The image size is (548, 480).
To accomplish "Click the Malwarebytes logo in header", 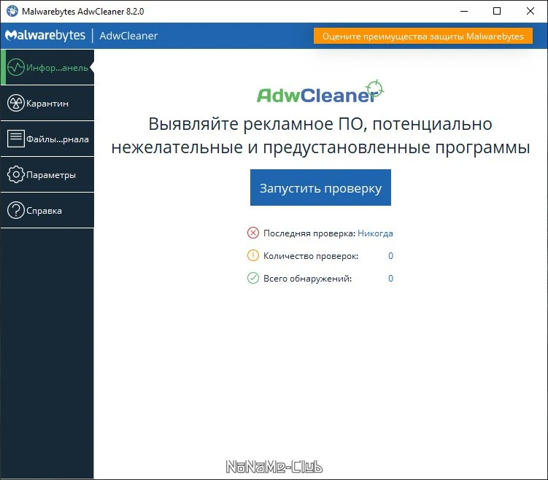I will coord(45,35).
